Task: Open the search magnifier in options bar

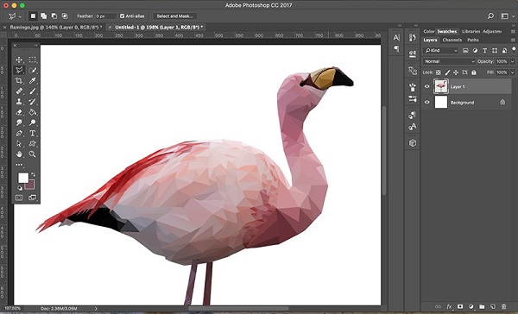Action: tap(490, 16)
